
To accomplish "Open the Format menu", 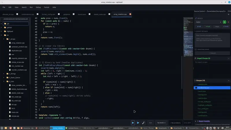I will [46, 7].
